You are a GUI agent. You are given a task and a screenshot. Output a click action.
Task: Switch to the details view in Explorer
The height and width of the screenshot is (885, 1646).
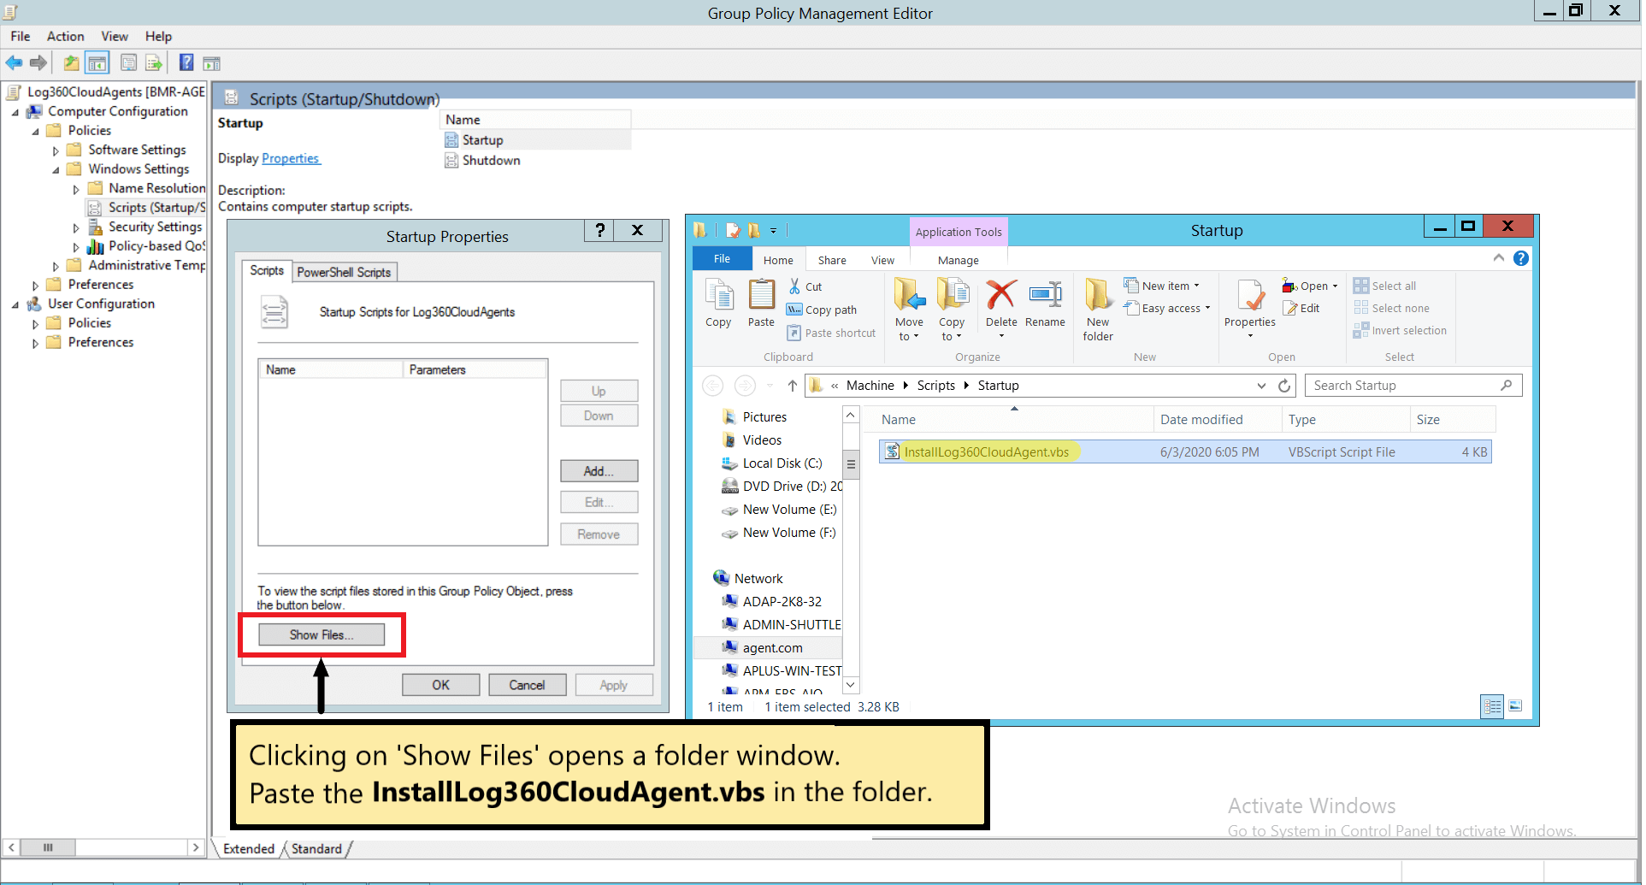tap(1492, 706)
